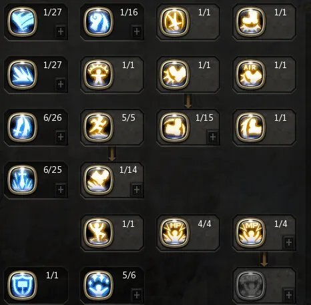Increase level of the 6/26 skill
311x305 pixels.
click(61, 137)
